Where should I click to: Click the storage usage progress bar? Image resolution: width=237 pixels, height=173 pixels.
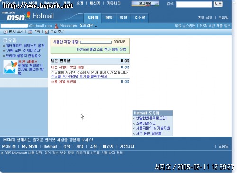(x=96, y=42)
